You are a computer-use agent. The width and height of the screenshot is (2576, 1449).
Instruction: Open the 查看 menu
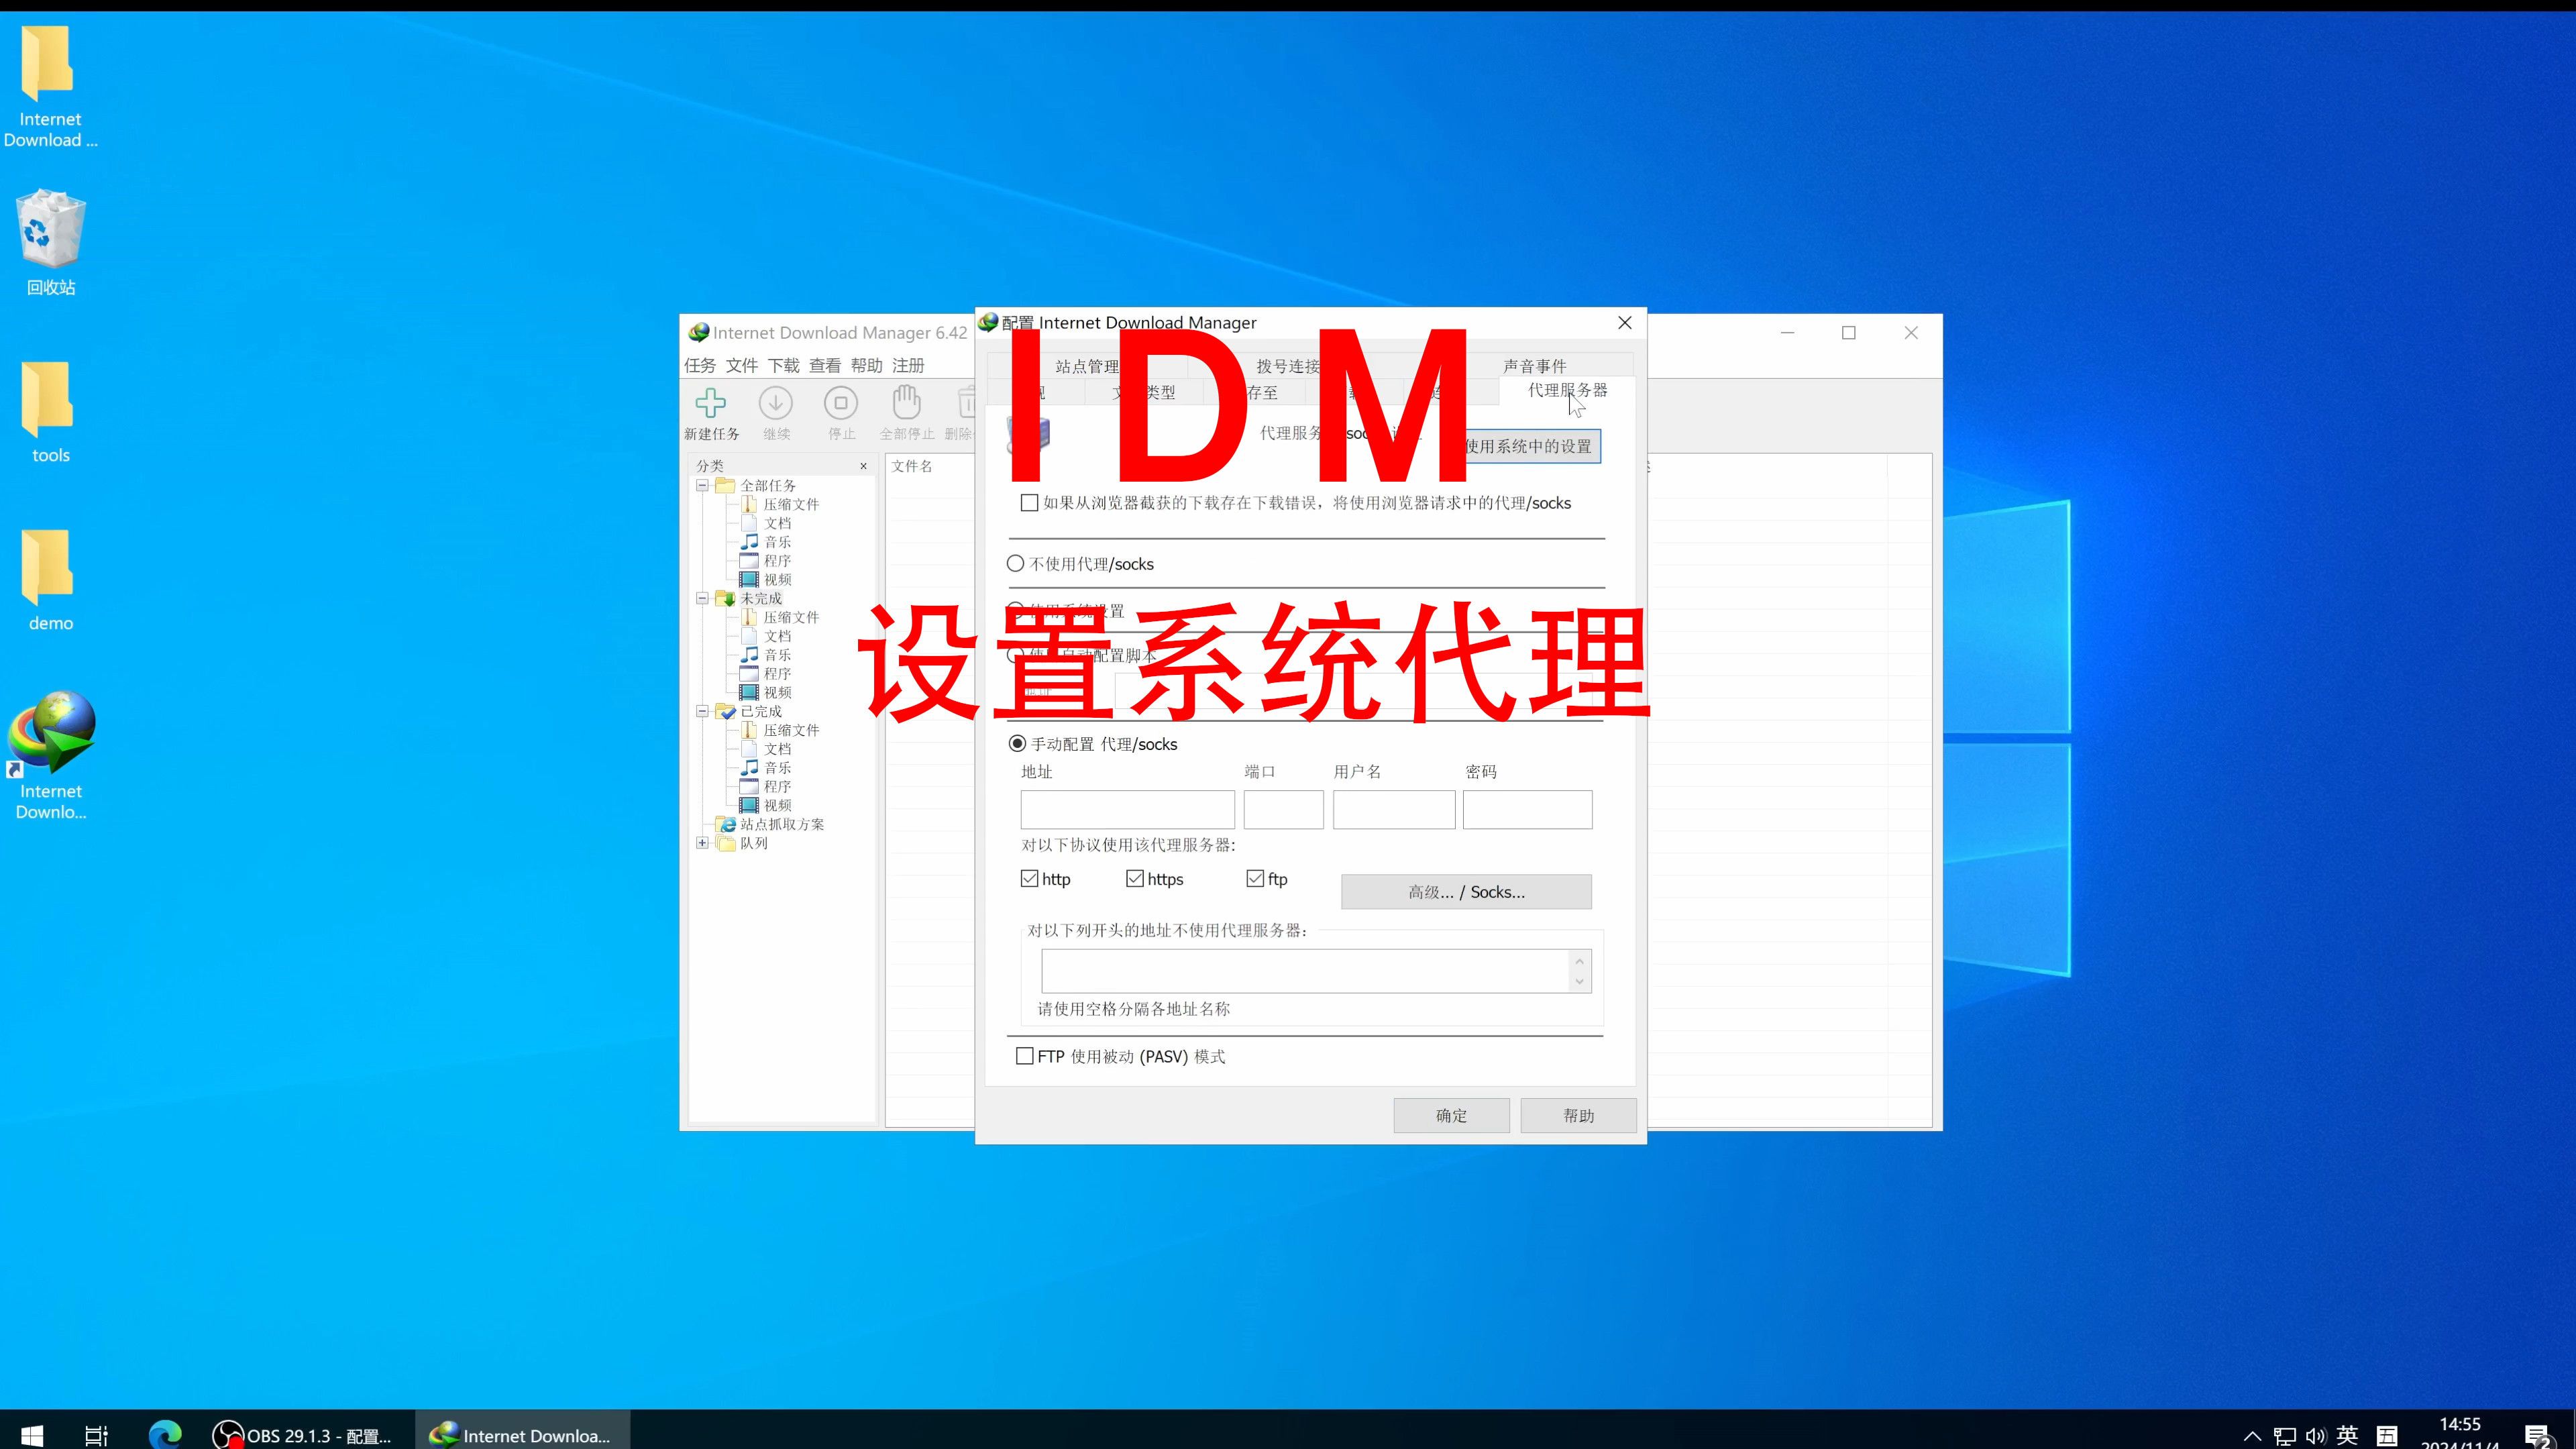(825, 365)
